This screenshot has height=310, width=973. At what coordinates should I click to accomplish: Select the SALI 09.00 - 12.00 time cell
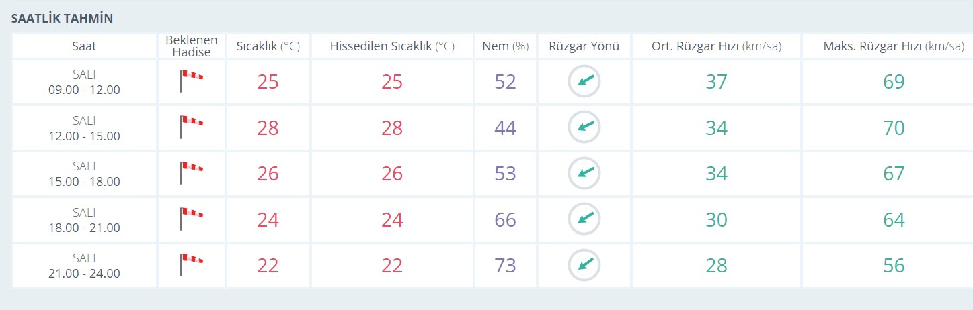coord(84,82)
